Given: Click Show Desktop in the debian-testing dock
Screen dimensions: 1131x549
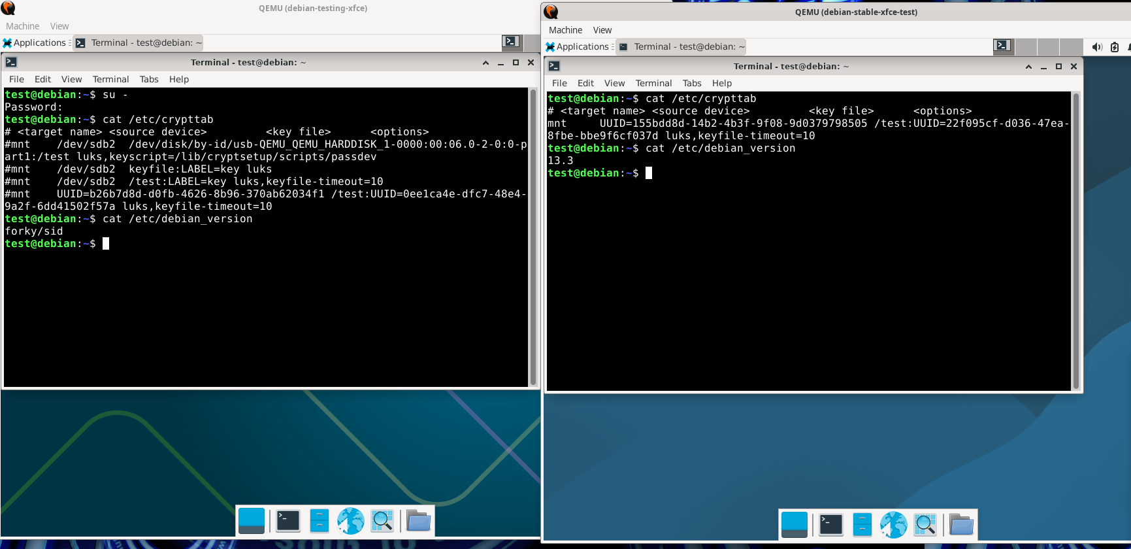Looking at the screenshot, I should click(x=252, y=521).
